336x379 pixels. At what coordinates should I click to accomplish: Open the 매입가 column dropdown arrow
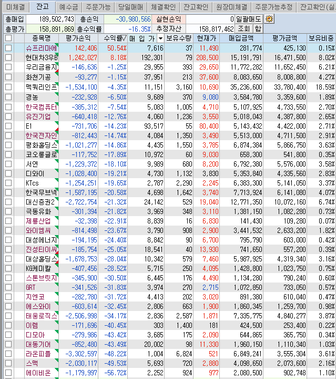(x=160, y=38)
